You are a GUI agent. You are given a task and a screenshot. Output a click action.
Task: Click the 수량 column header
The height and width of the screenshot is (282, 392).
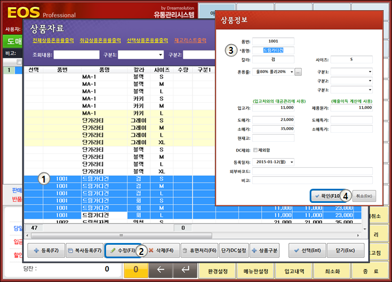(x=183, y=70)
